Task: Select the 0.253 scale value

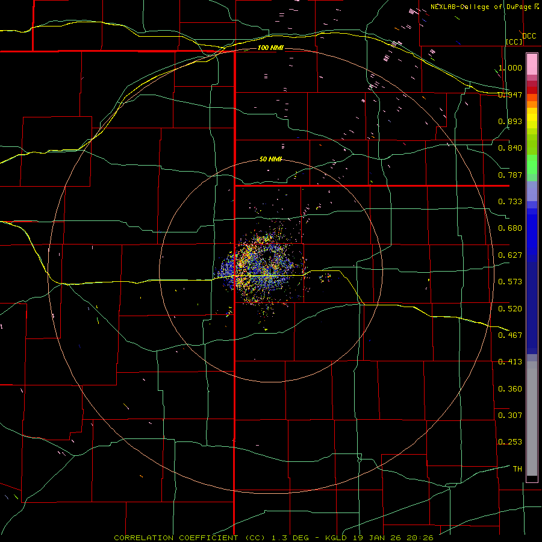Action: tap(510, 442)
